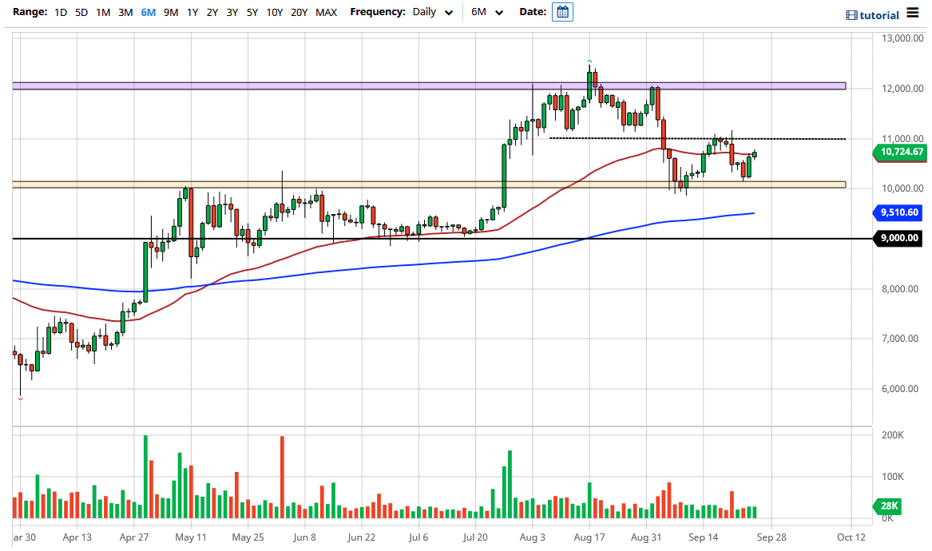Select the 9M range

(x=171, y=12)
